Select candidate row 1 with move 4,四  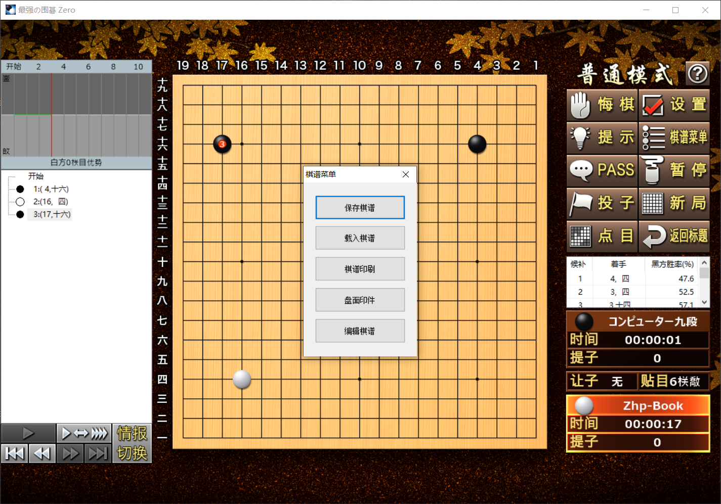(632, 279)
